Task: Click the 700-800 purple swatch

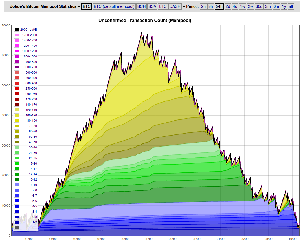Action: coord(17,62)
